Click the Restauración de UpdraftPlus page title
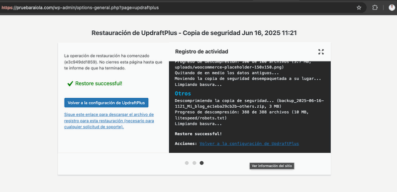This screenshot has height=192, width=397. (x=194, y=33)
